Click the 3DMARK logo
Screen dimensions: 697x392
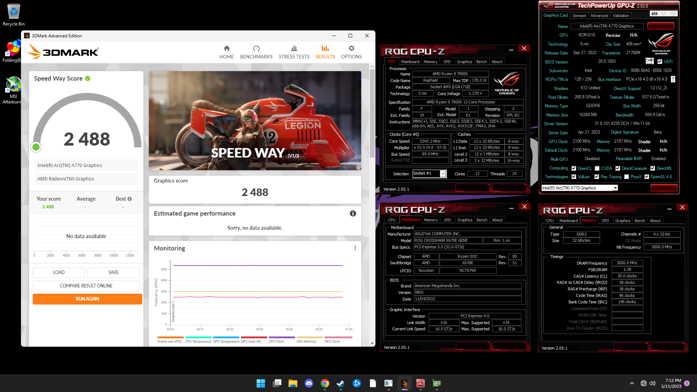click(x=63, y=52)
